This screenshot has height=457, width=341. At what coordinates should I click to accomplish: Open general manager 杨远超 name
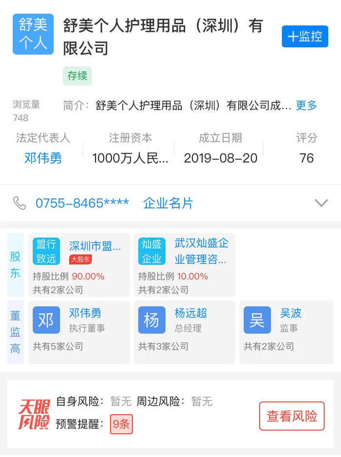191,313
